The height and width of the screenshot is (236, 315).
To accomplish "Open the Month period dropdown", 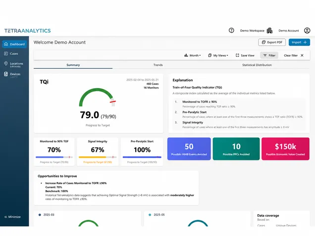I will (x=193, y=55).
